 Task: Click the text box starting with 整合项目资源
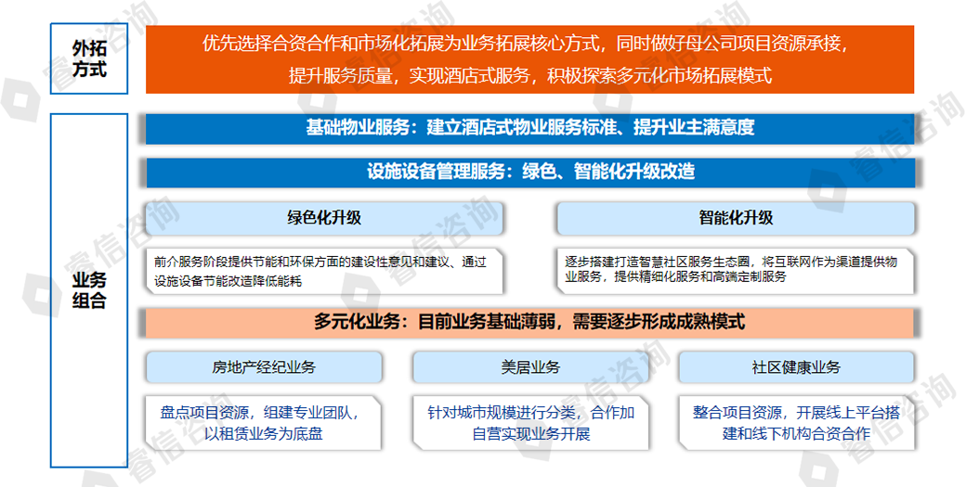click(x=796, y=422)
